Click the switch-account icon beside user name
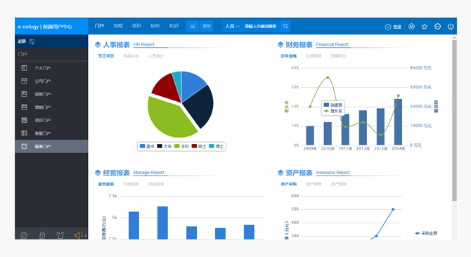Image resolution: width=471 pixels, height=257 pixels. click(32, 41)
